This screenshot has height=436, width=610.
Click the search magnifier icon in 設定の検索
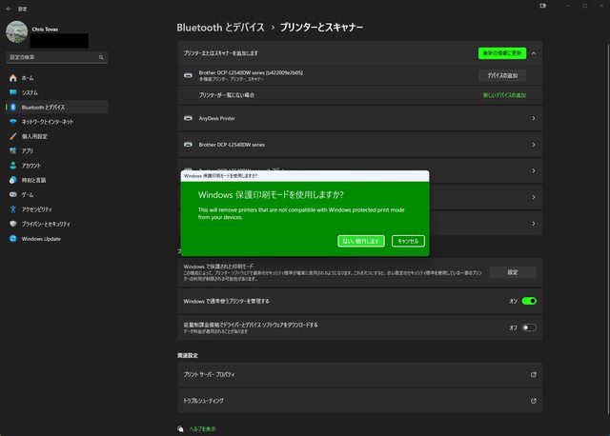[102, 56]
